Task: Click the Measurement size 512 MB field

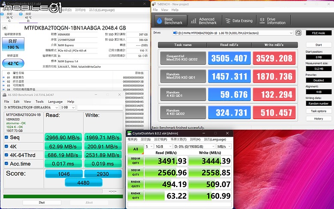Action: click(x=319, y=69)
